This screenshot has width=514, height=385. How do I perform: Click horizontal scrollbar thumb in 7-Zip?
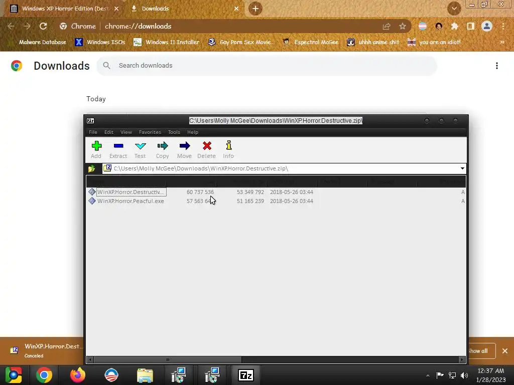(168, 360)
